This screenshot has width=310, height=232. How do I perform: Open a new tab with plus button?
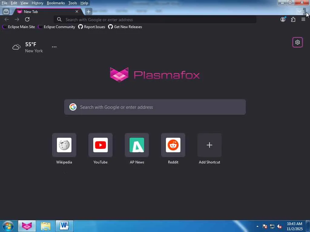click(x=88, y=12)
